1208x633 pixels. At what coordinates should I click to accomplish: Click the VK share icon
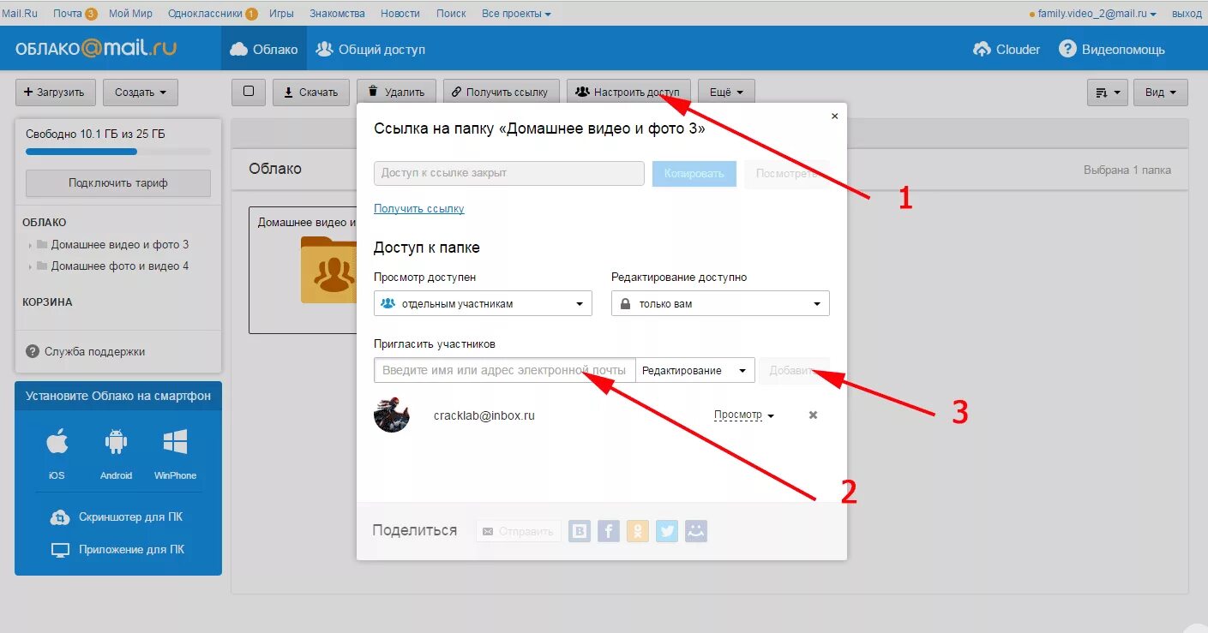[580, 531]
